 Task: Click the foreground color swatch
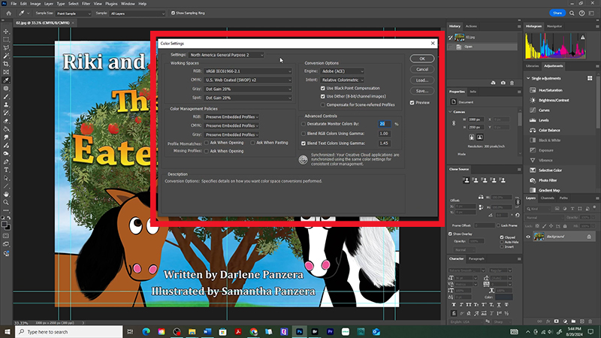5,224
